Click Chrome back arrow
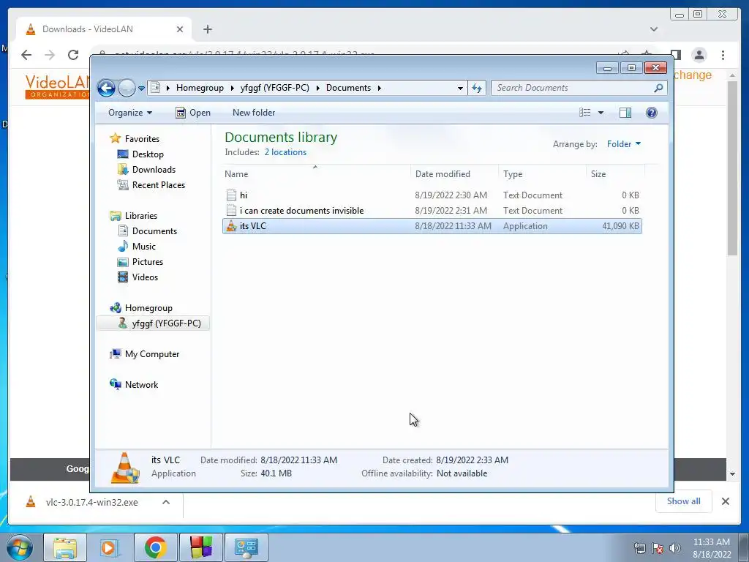The height and width of the screenshot is (562, 749). point(26,55)
